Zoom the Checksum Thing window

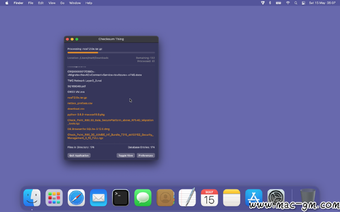(x=76, y=39)
